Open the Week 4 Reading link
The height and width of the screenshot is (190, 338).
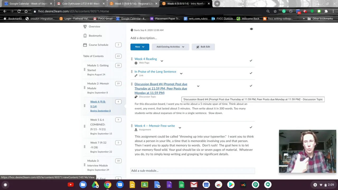click(x=145, y=59)
